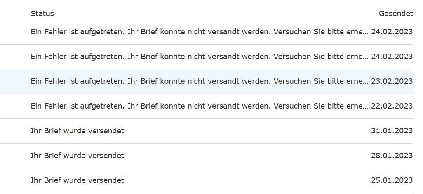Viewport: 423px width, 194px height.
Task: Select the highlighted error row from 23.02.2023
Action: pyautogui.click(x=207, y=81)
